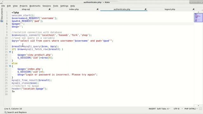Open the Sessions menu
Viewport: 203px width, 114px height.
tap(47, 6)
